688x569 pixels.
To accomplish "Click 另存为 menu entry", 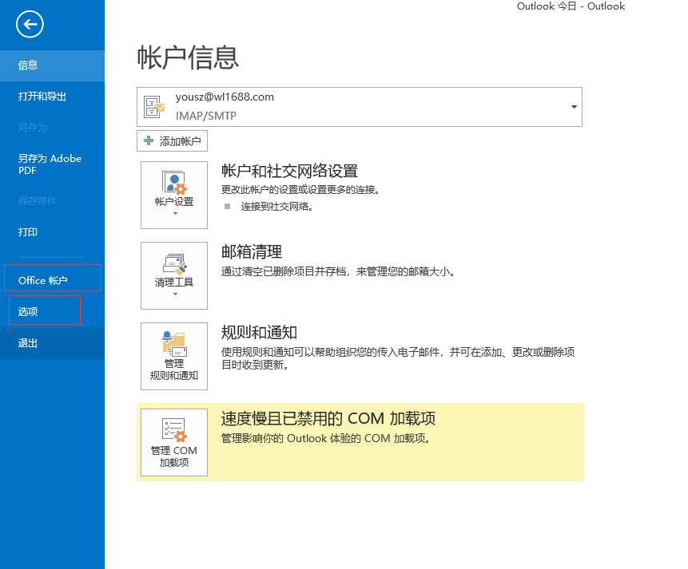I will tap(52, 128).
